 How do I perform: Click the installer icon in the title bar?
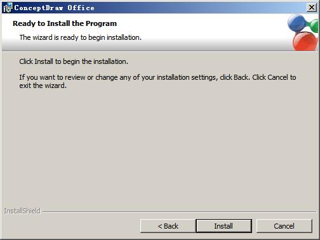pos(8,8)
